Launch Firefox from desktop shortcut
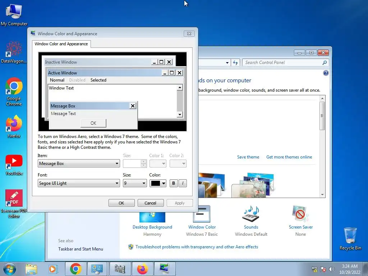Screen dimensions: 368x276 14,126
